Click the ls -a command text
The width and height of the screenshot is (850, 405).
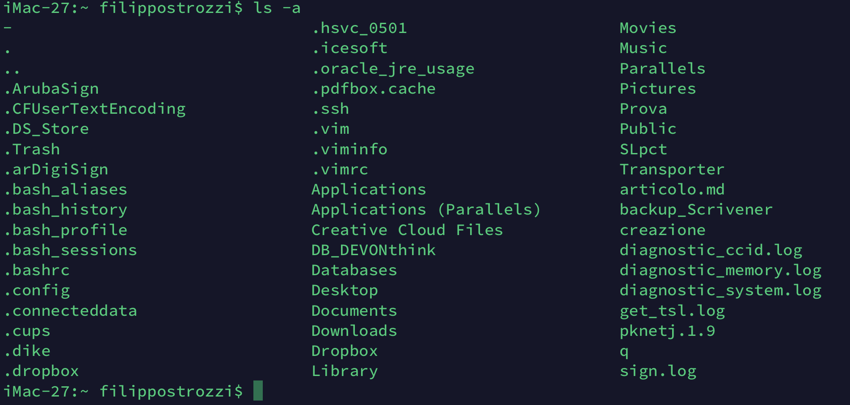pos(277,8)
